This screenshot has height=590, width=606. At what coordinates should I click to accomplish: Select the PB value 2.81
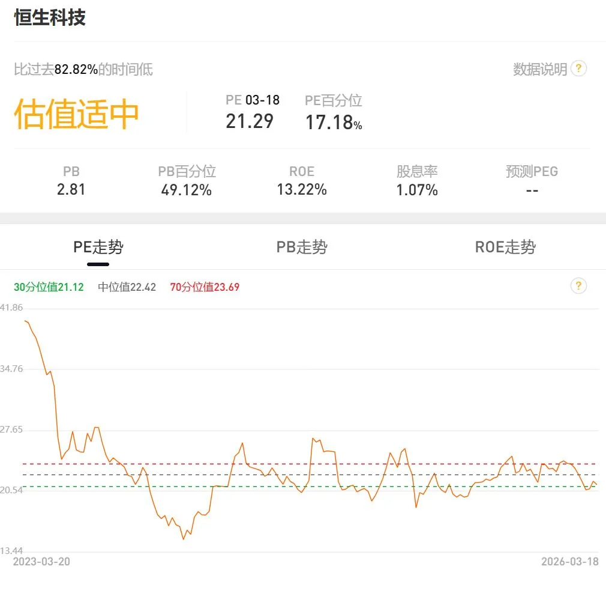pyautogui.click(x=71, y=190)
